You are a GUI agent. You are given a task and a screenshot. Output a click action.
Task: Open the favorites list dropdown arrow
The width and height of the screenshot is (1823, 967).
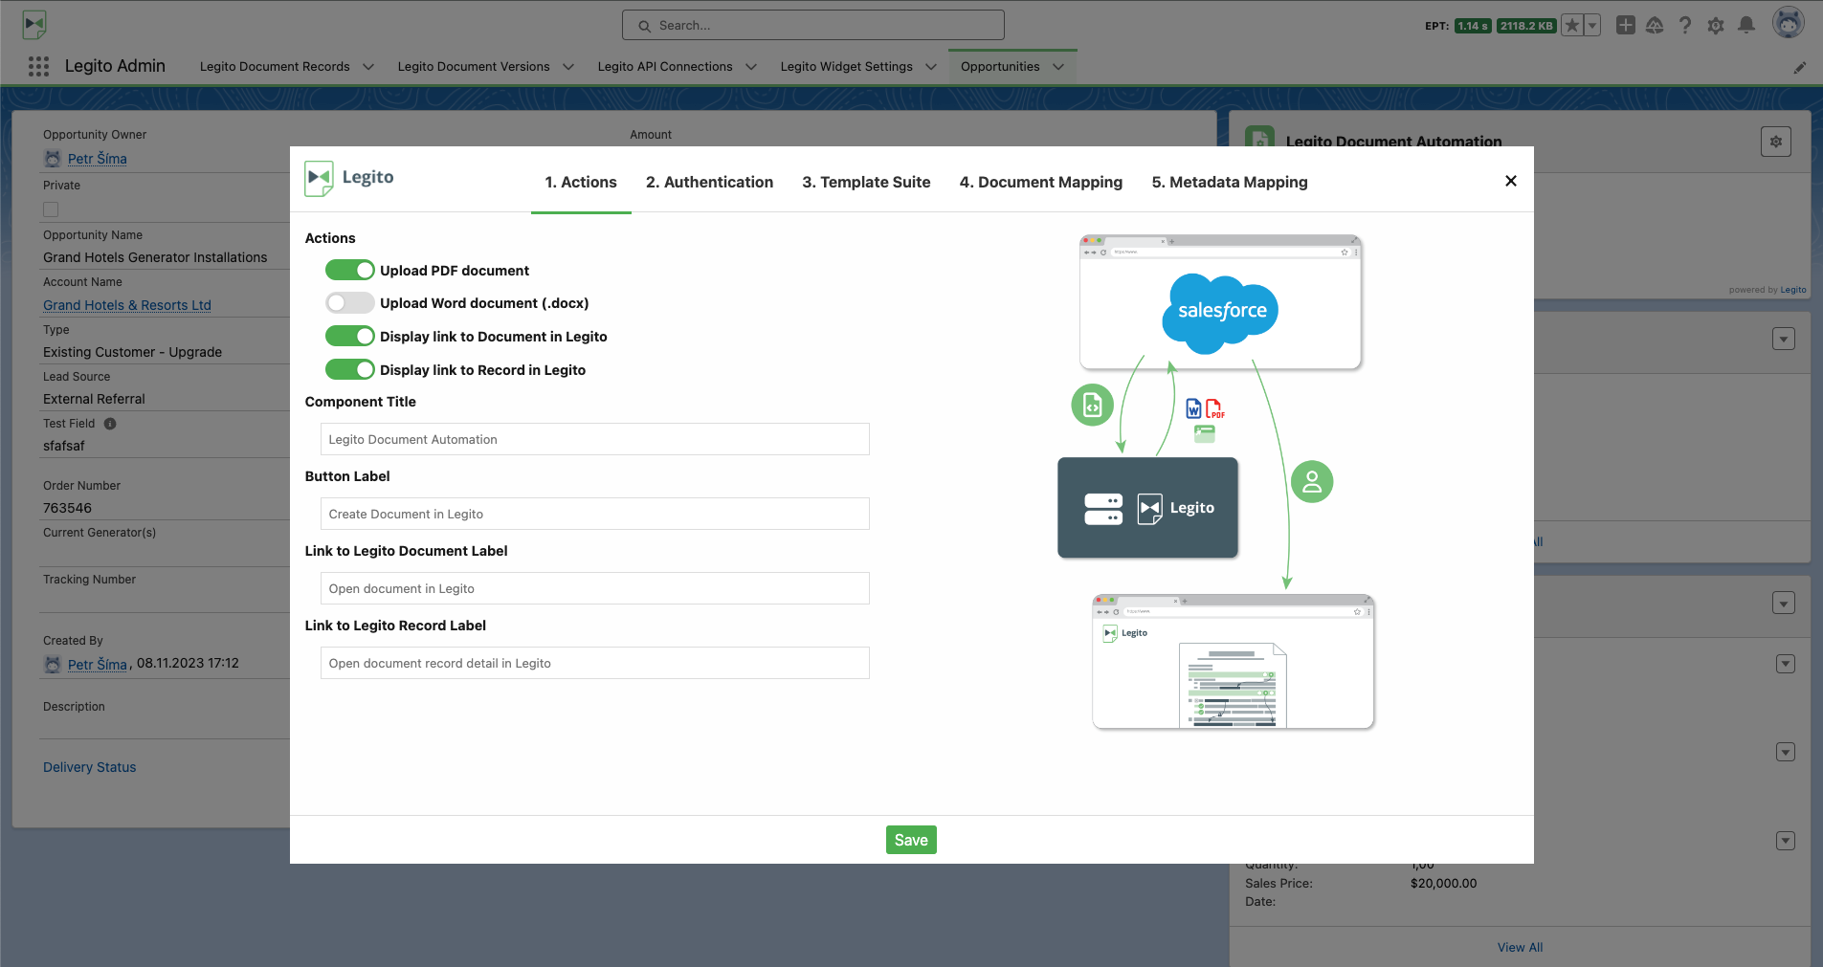coord(1592,26)
